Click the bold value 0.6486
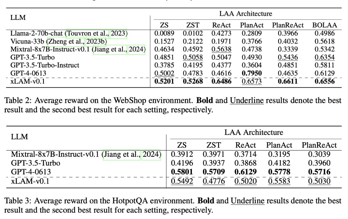This screenshot has width=348, height=219. (x=221, y=81)
